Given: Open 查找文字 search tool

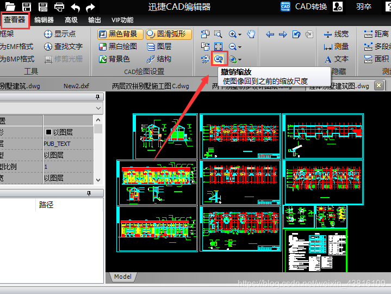Looking at the screenshot, I should point(63,46).
